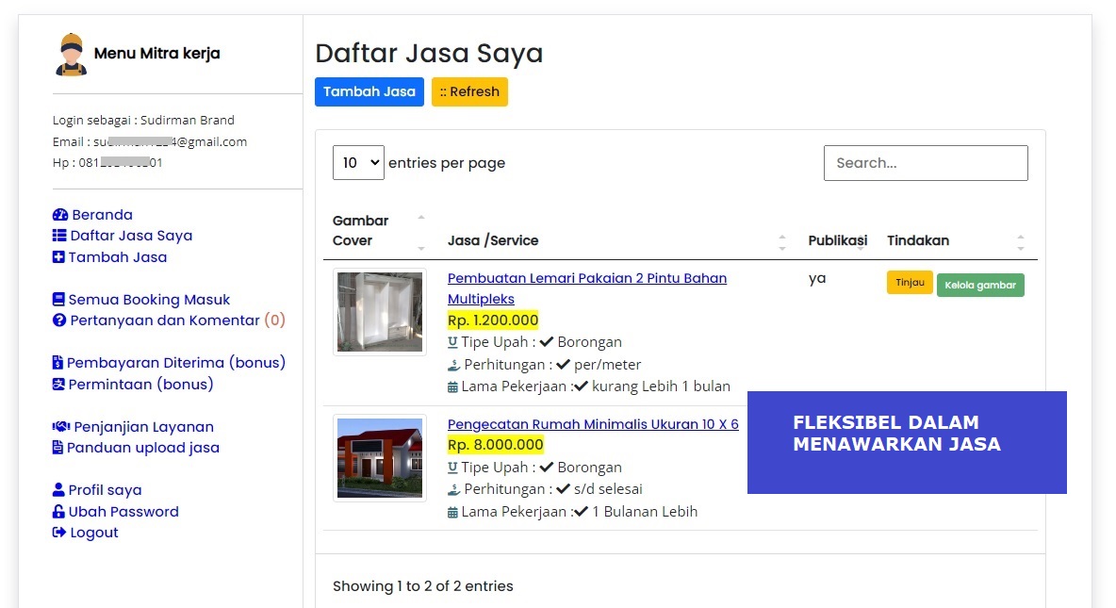The height and width of the screenshot is (608, 1116).
Task: Open the Pengecatan Rumah house thumbnail
Action: point(380,458)
